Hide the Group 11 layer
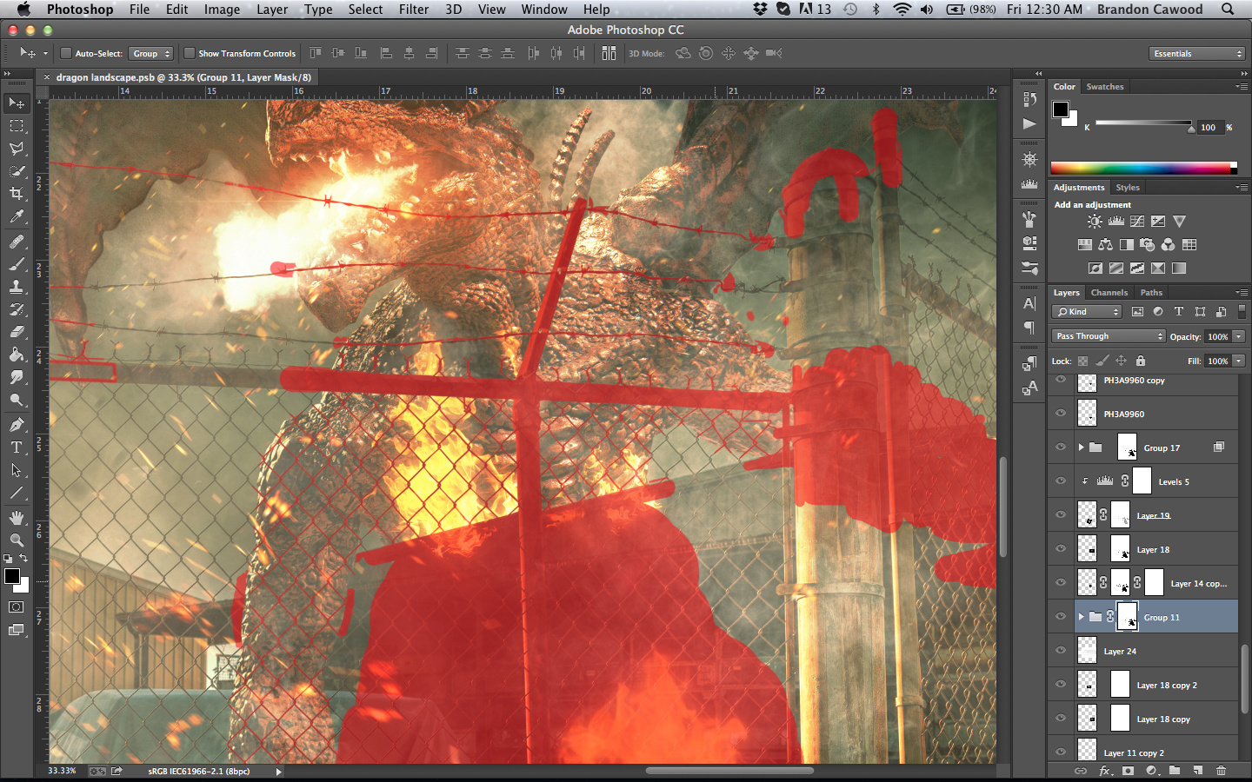This screenshot has width=1252, height=782. [1061, 617]
